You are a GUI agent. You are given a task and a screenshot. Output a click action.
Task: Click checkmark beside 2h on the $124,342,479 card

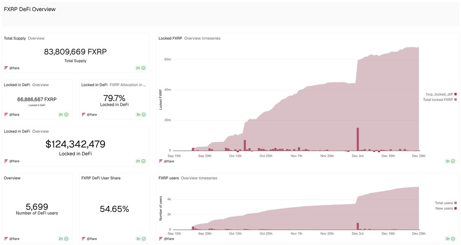coord(143,161)
